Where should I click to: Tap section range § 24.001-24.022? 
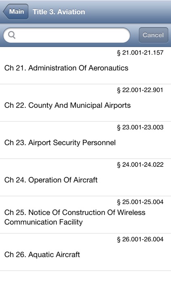[140, 164]
